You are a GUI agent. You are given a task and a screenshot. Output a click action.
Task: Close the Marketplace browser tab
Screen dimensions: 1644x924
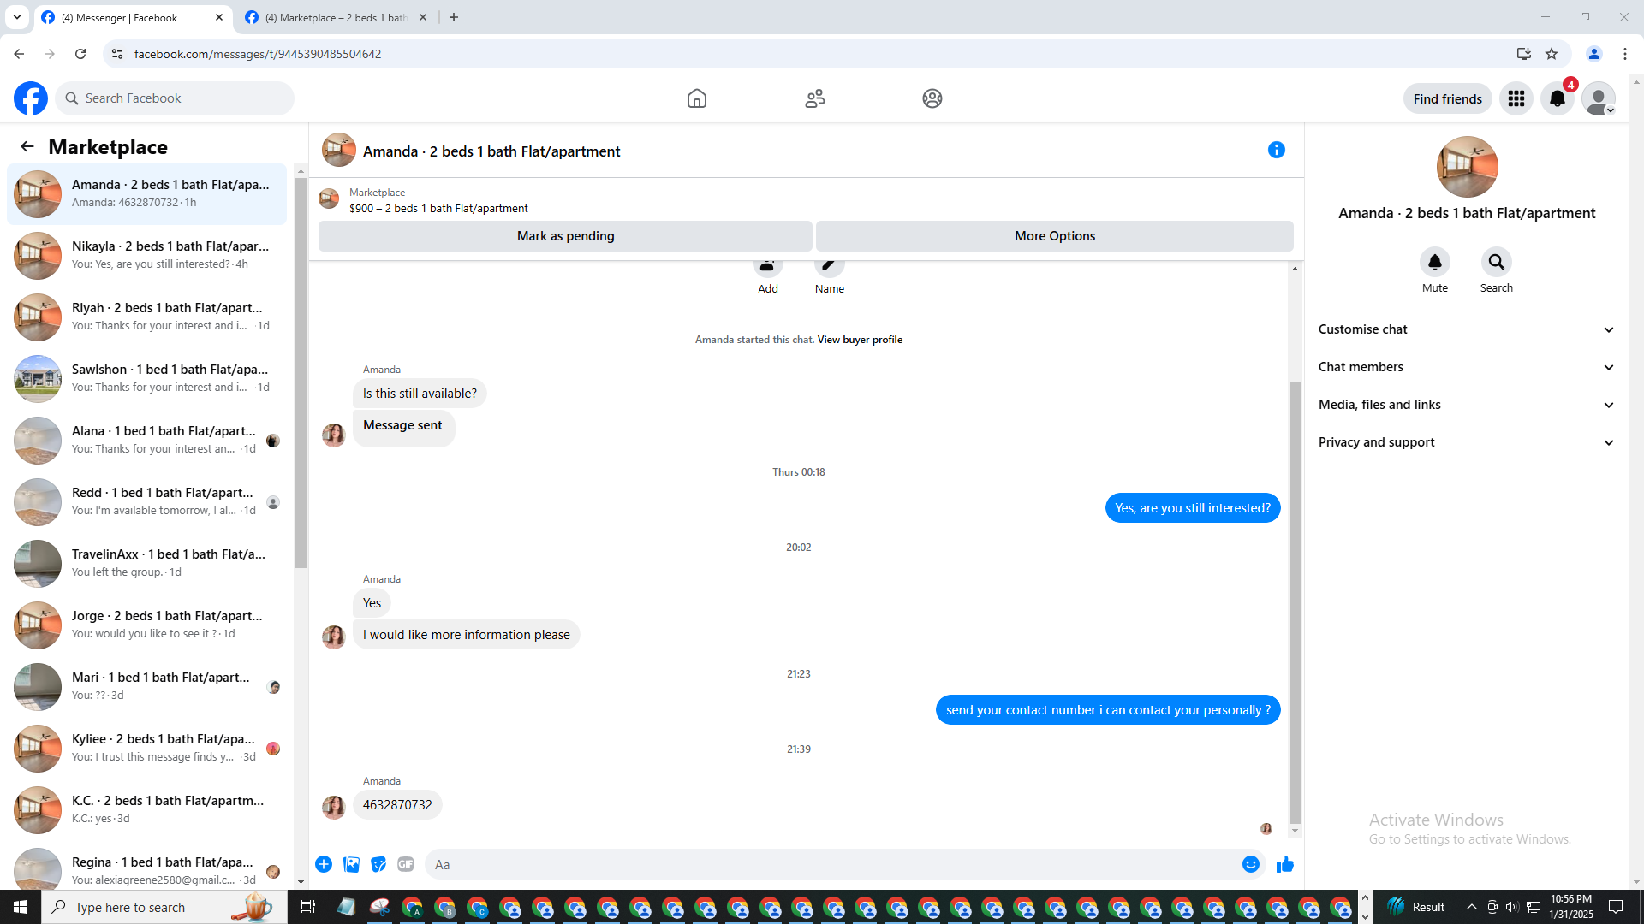click(x=423, y=17)
